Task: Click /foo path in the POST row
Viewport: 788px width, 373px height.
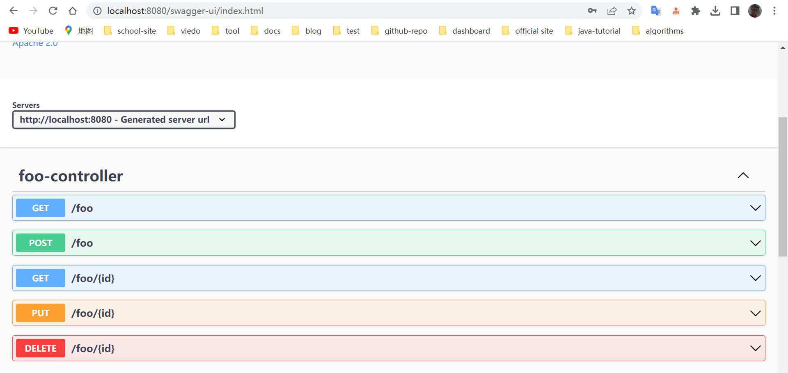Action: [82, 243]
